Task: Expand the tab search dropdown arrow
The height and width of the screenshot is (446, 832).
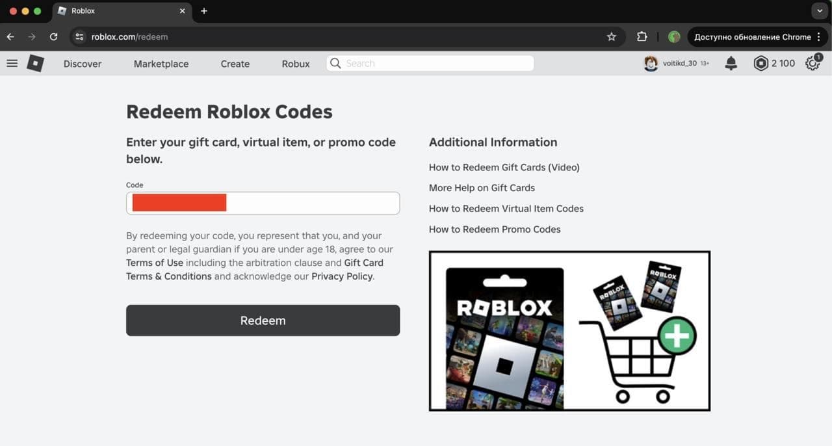Action: coord(819,11)
